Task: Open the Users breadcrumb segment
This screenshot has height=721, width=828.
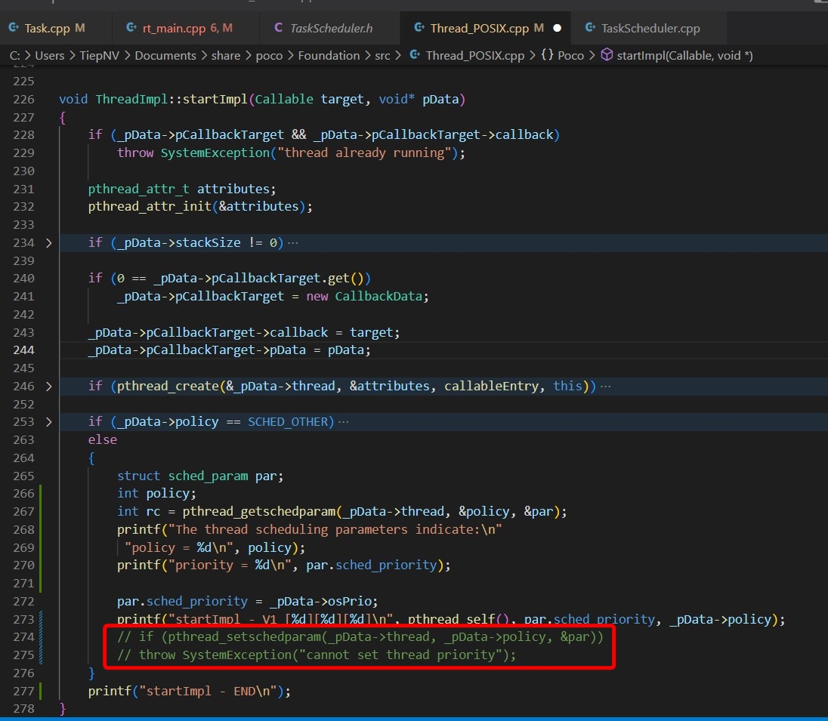Action: pyautogui.click(x=50, y=55)
